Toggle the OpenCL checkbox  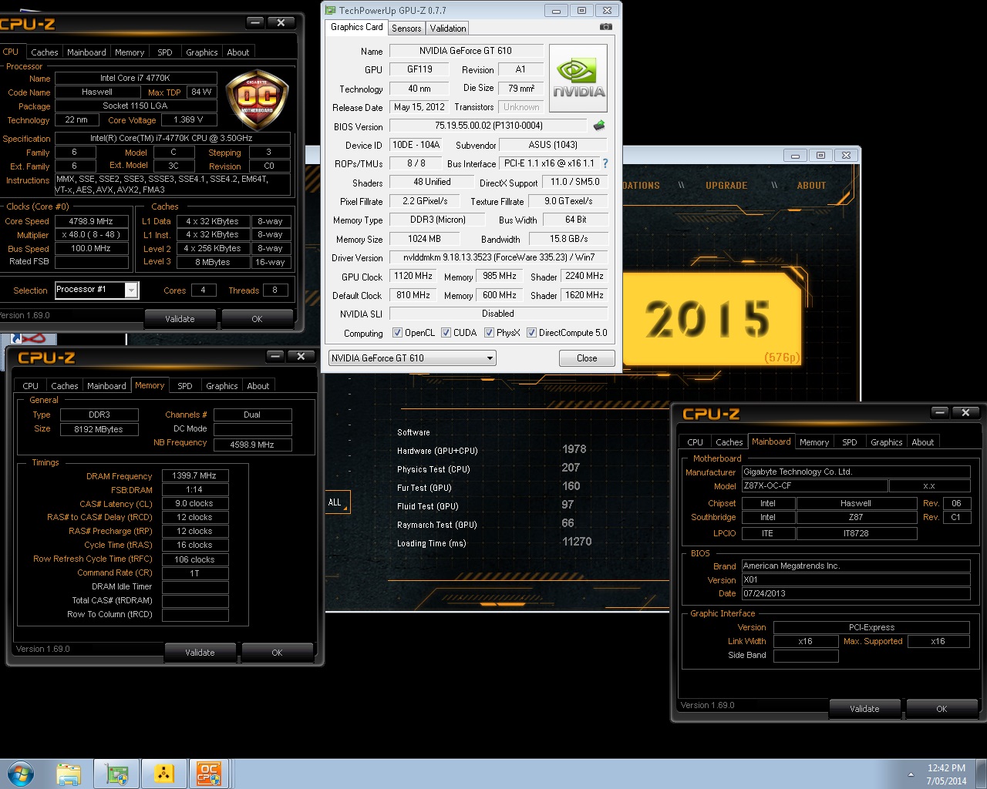click(397, 333)
